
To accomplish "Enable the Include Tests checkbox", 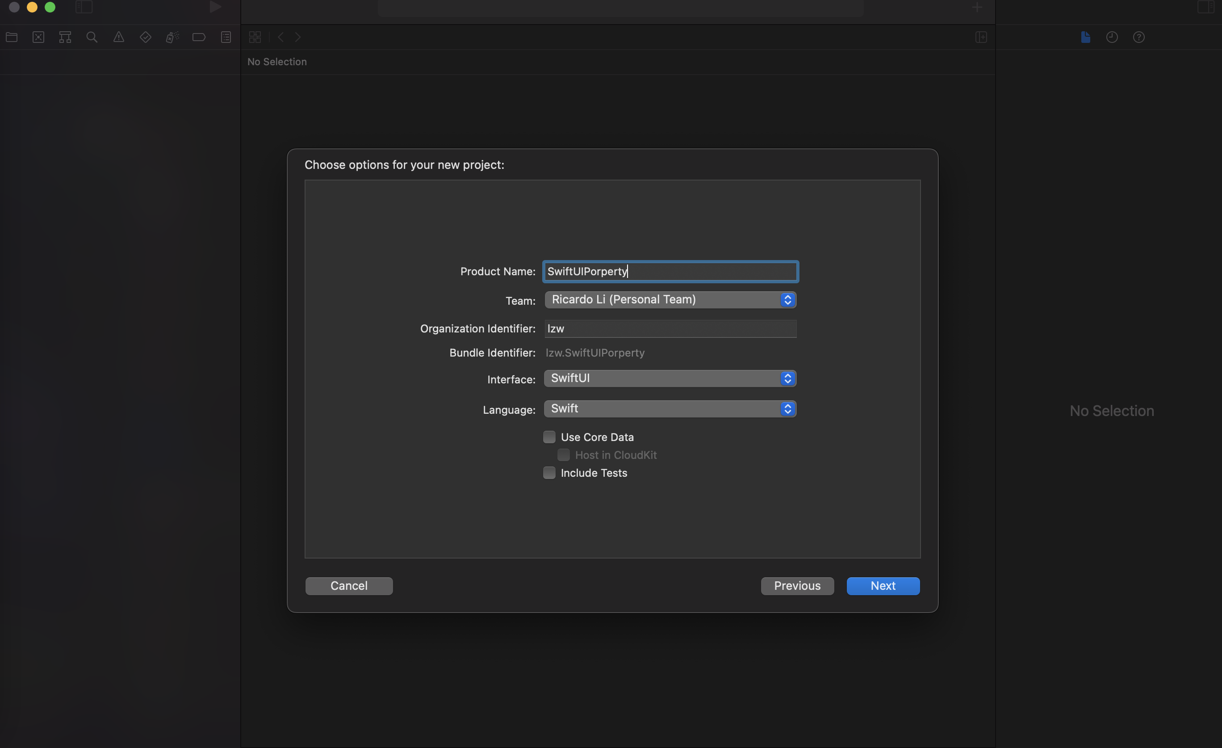I will click(549, 473).
